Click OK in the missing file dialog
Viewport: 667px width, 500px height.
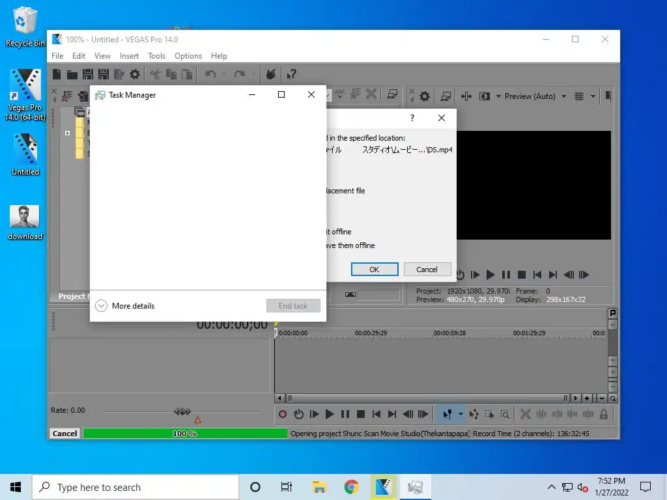(375, 269)
